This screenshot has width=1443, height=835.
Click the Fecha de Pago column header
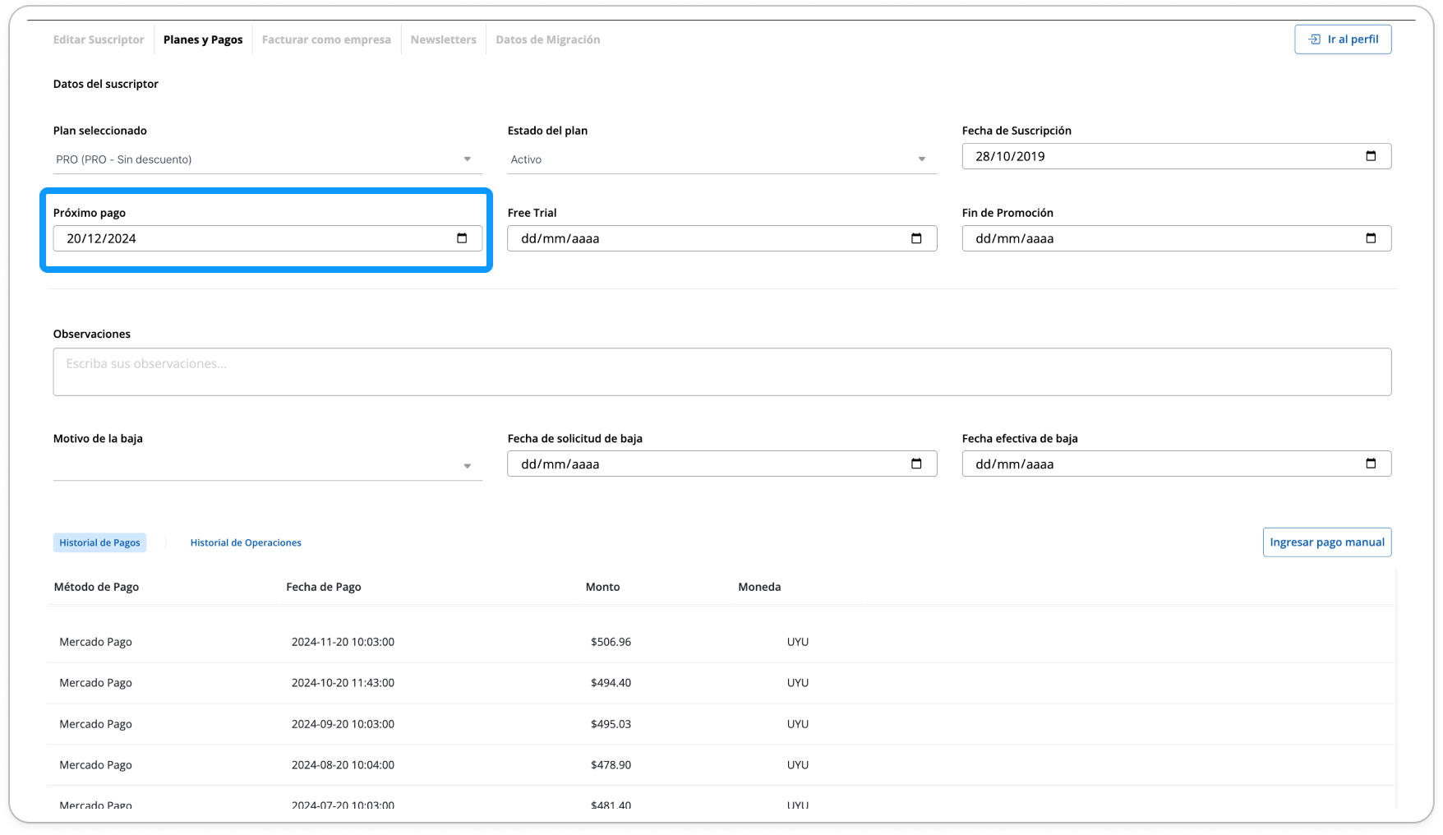pyautogui.click(x=324, y=587)
